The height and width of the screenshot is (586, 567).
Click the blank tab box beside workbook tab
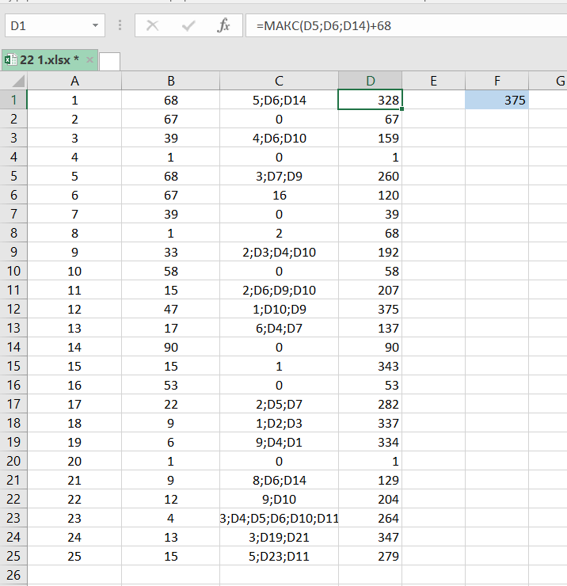109,60
